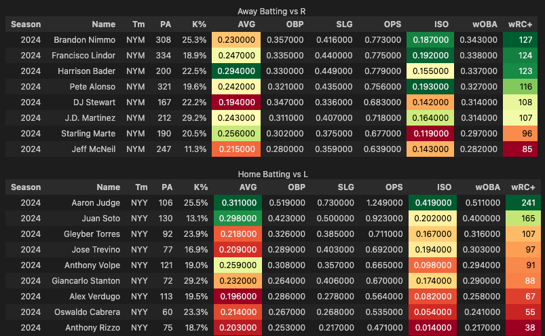545x336 pixels.
Task: Click Aaron Judge's wRC+ value 241
Action: [x=523, y=203]
